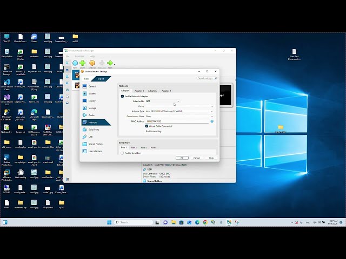
Task: Switch to the Adapter 3 tab
Action: [x=152, y=91]
